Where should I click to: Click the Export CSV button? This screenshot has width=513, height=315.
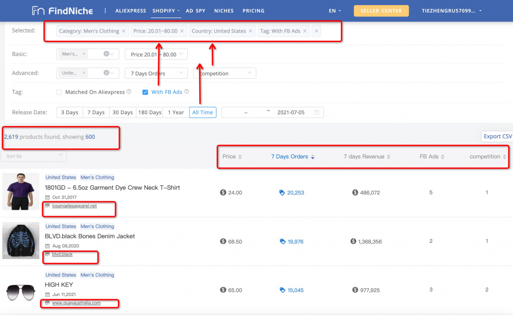(x=497, y=136)
